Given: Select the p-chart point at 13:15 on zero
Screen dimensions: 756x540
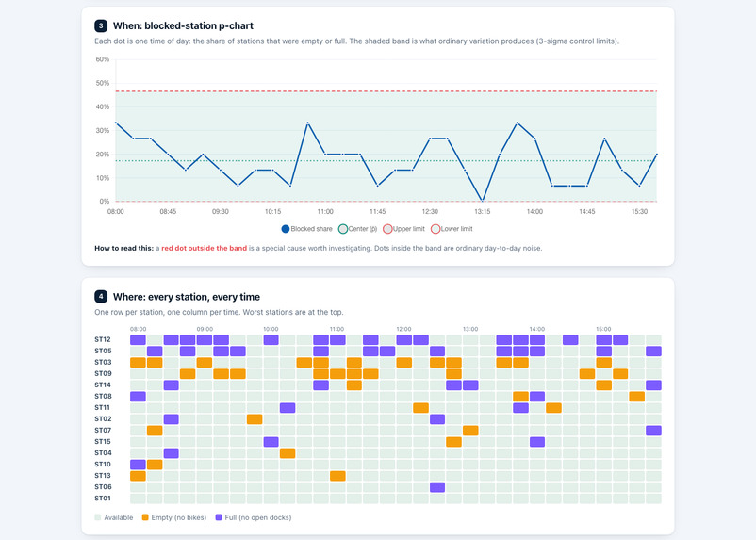Looking at the screenshot, I should pos(482,201).
